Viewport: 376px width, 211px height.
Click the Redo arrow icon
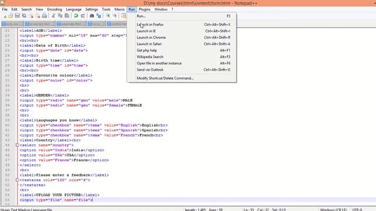[83, 16]
